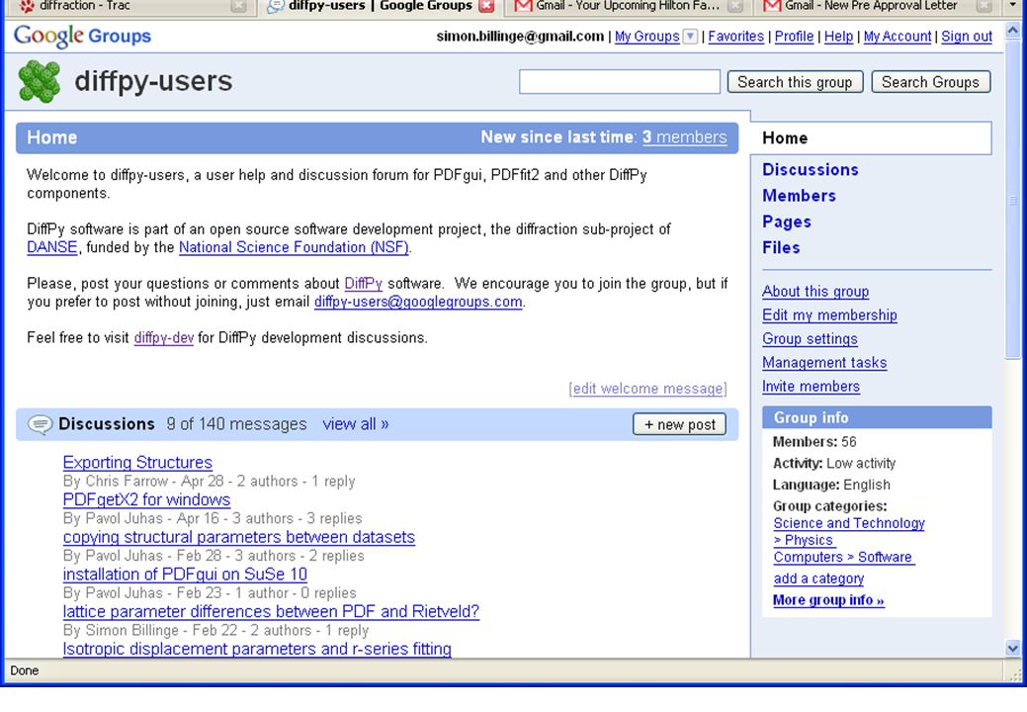Open About this group link
Screen dimensions: 1027x712
(x=815, y=292)
